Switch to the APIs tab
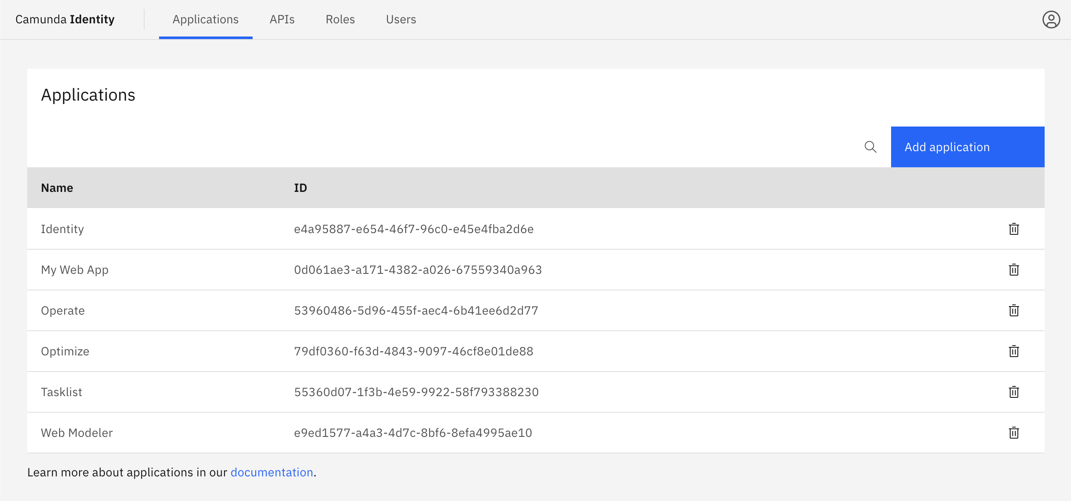The height and width of the screenshot is (501, 1071). 282,20
